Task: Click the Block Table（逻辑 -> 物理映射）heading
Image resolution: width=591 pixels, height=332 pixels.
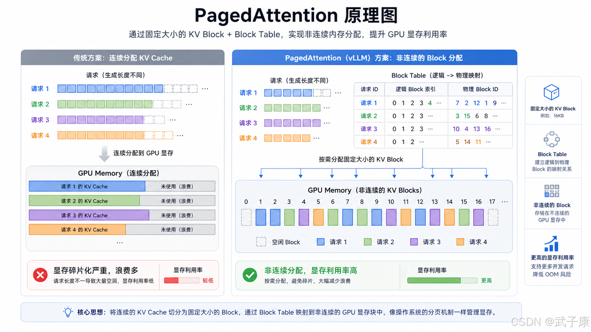Action: click(x=437, y=76)
